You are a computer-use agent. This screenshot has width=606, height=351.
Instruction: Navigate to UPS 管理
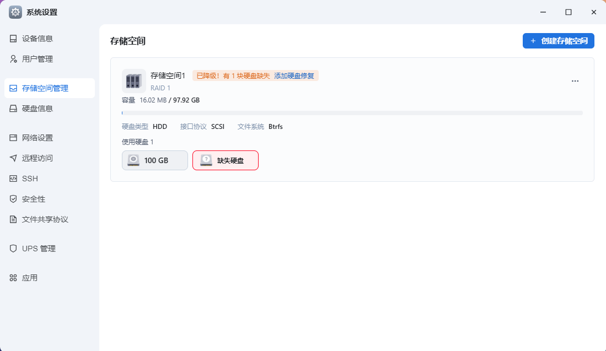tap(39, 249)
